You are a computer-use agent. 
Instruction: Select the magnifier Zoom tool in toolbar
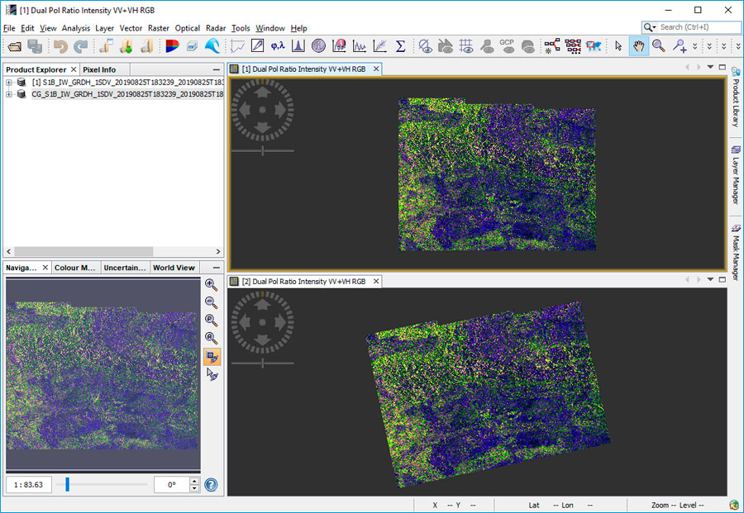(x=659, y=46)
